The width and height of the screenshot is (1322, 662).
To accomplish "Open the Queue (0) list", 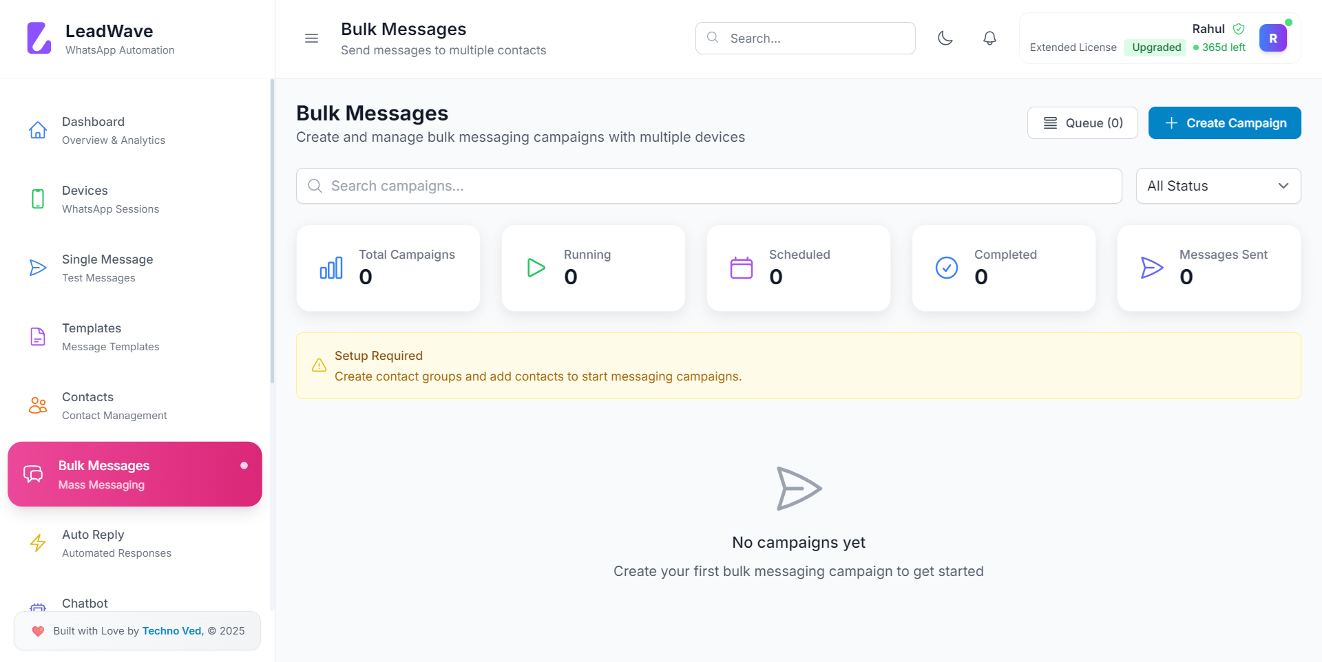I will [x=1082, y=122].
